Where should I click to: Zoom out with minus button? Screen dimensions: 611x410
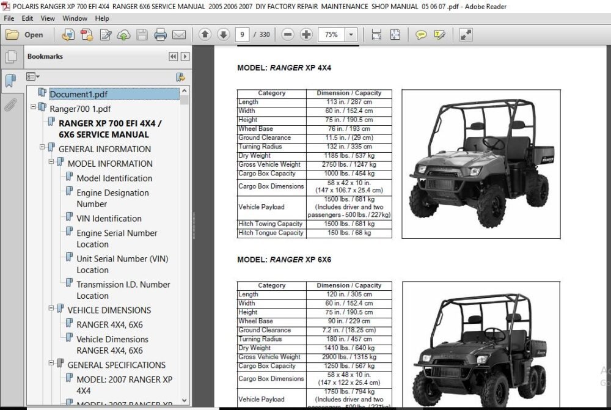[x=288, y=35]
